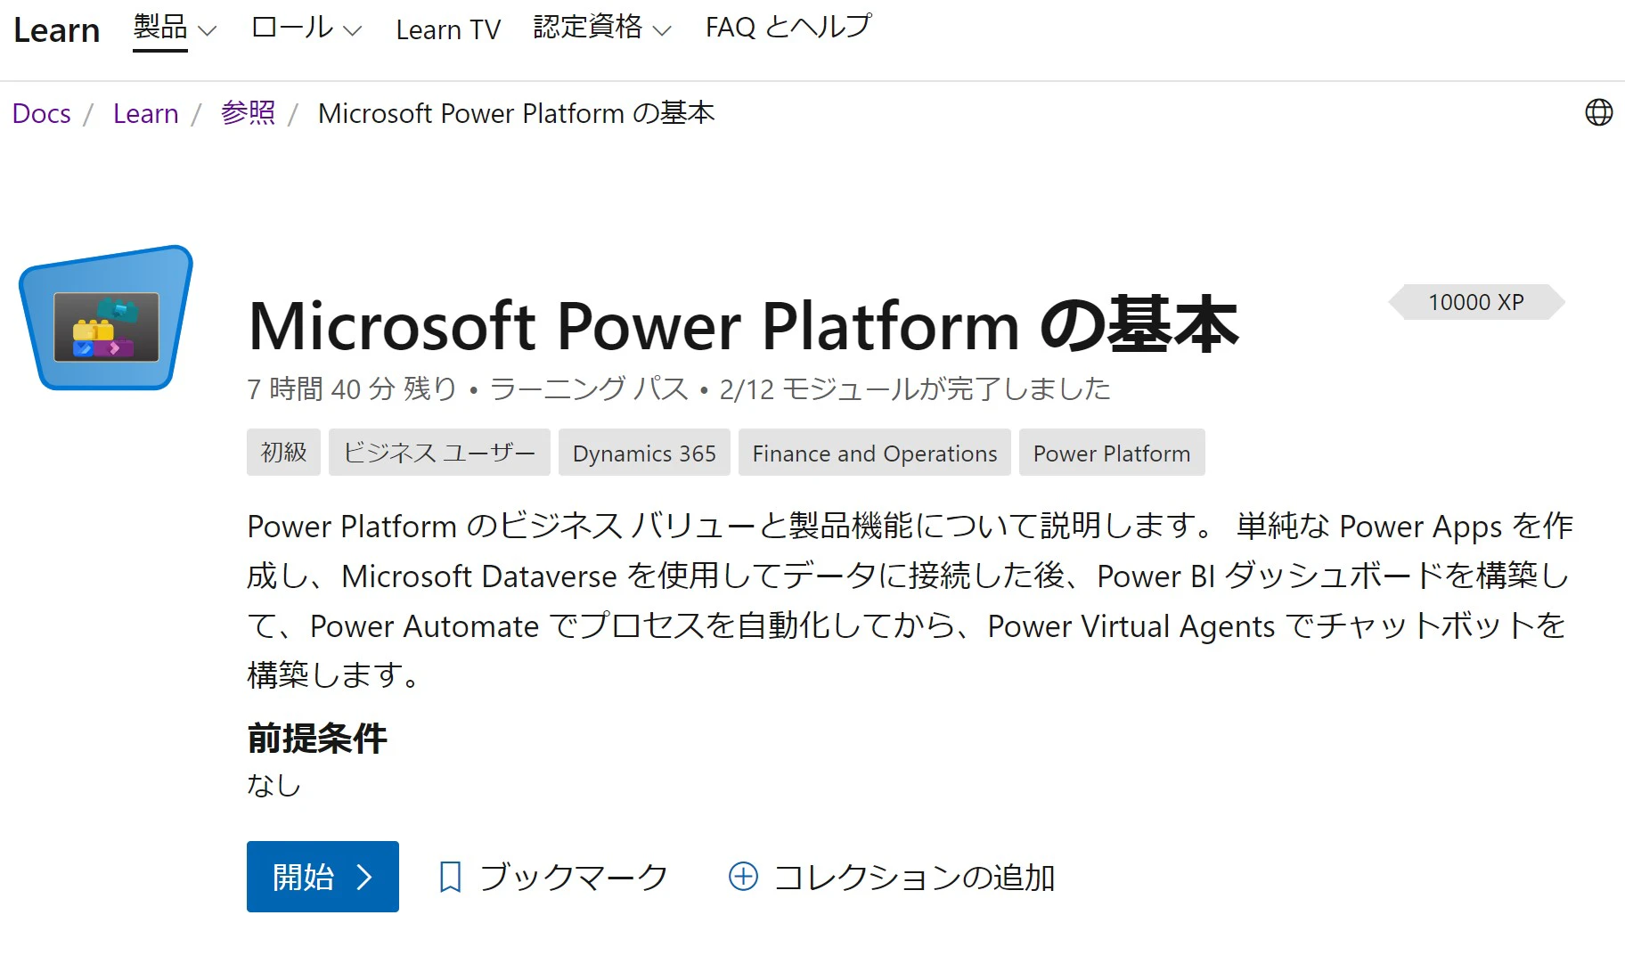Click the 前提条件 heading

pyautogui.click(x=317, y=739)
